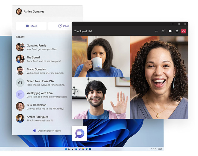Click the Microsoft Teams logo icon

click(x=34, y=130)
